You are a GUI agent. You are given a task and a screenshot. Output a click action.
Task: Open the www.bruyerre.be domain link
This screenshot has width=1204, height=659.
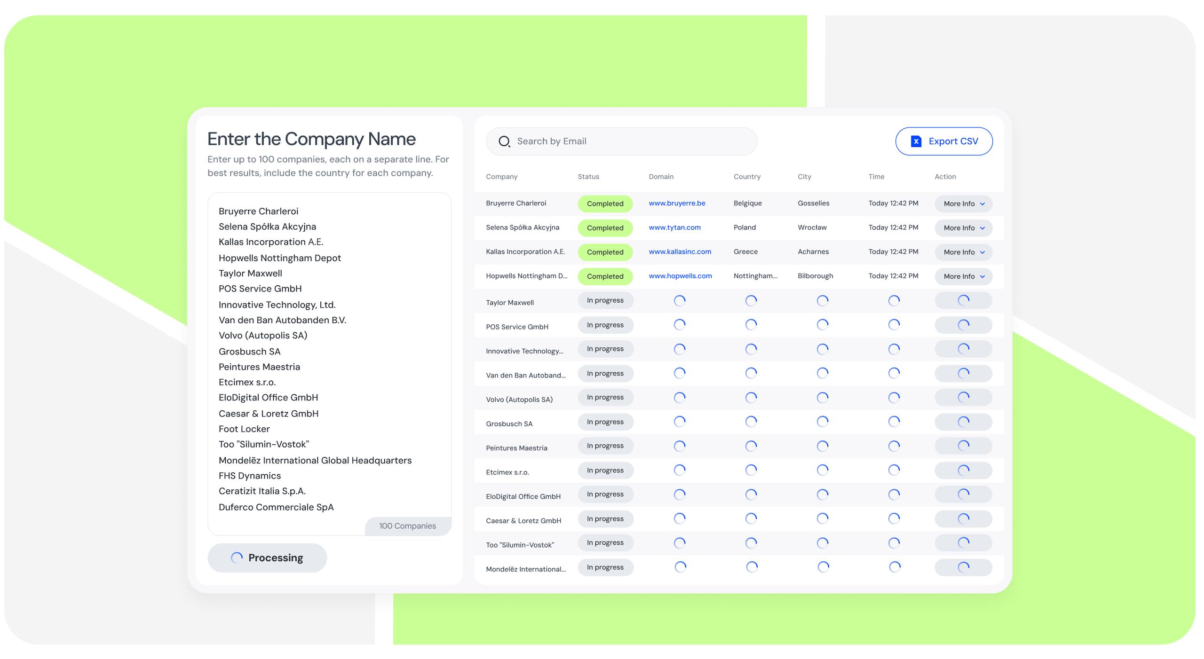677,203
